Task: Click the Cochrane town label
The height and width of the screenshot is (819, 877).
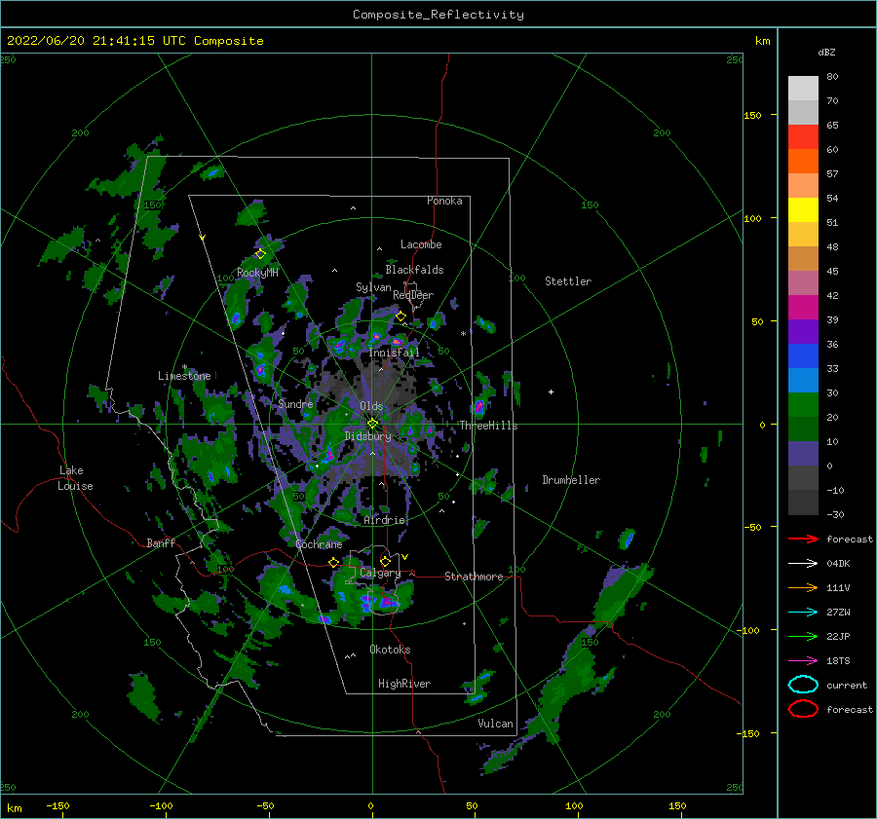Action: tap(319, 544)
